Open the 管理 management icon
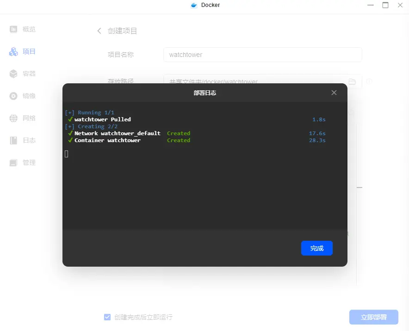 tap(14, 162)
